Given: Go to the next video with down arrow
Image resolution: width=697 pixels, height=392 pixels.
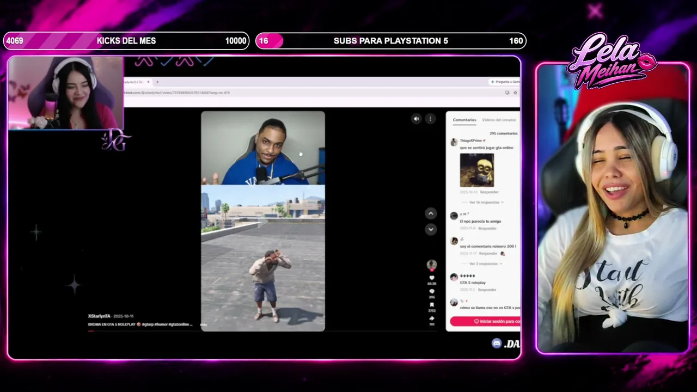Looking at the screenshot, I should (431, 230).
